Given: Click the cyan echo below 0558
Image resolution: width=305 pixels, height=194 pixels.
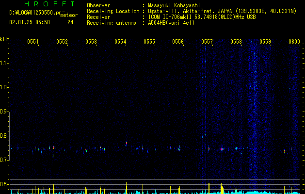Looking at the screenshot, I should [236, 148].
